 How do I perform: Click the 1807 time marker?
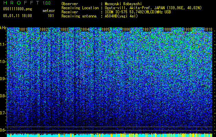coord(147,29)
